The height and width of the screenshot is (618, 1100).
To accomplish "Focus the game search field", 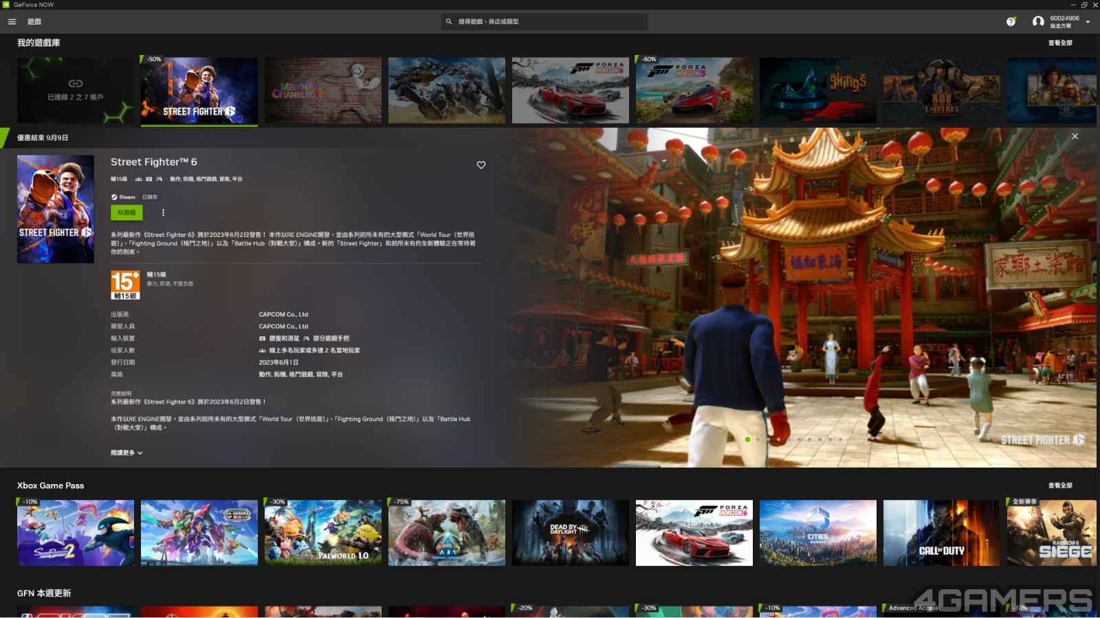I will point(544,21).
